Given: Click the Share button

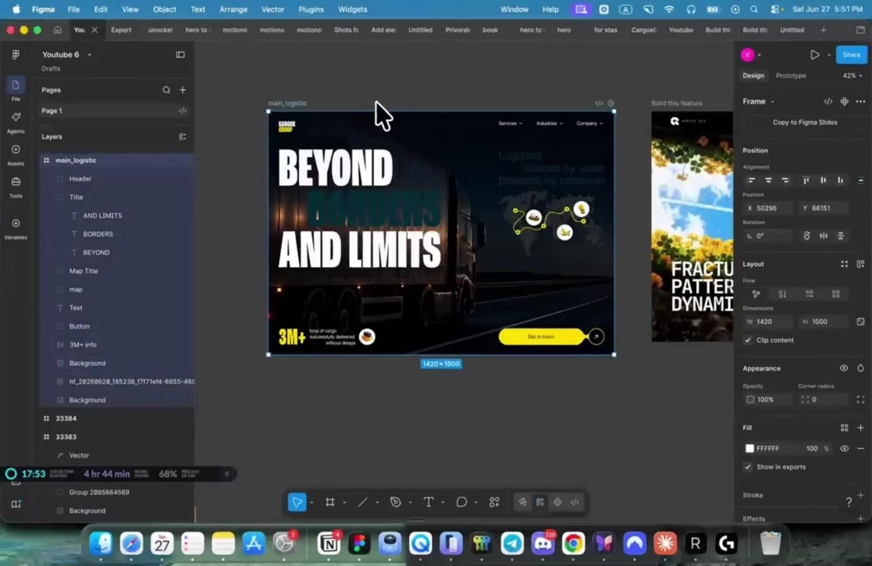Looking at the screenshot, I should [852, 55].
